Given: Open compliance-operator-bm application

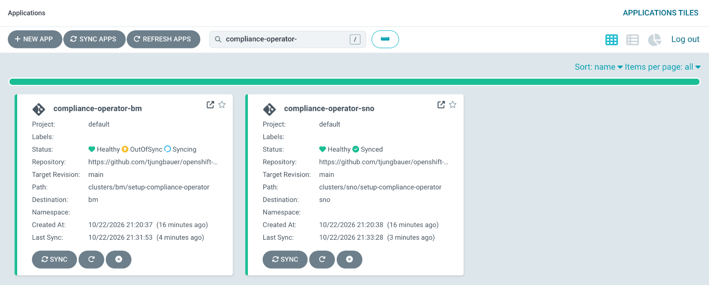Looking at the screenshot, I should 98,109.
